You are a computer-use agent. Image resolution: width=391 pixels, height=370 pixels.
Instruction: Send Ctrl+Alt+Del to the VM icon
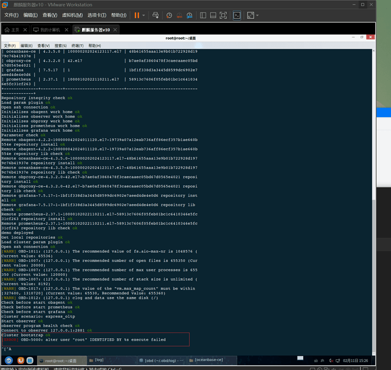155,15
